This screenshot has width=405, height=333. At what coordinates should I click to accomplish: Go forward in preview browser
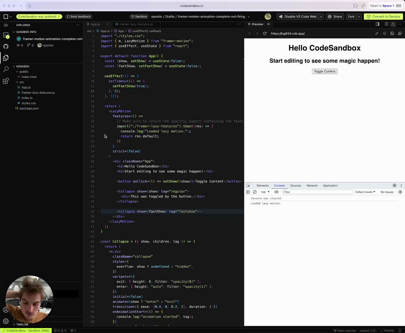(257, 33)
